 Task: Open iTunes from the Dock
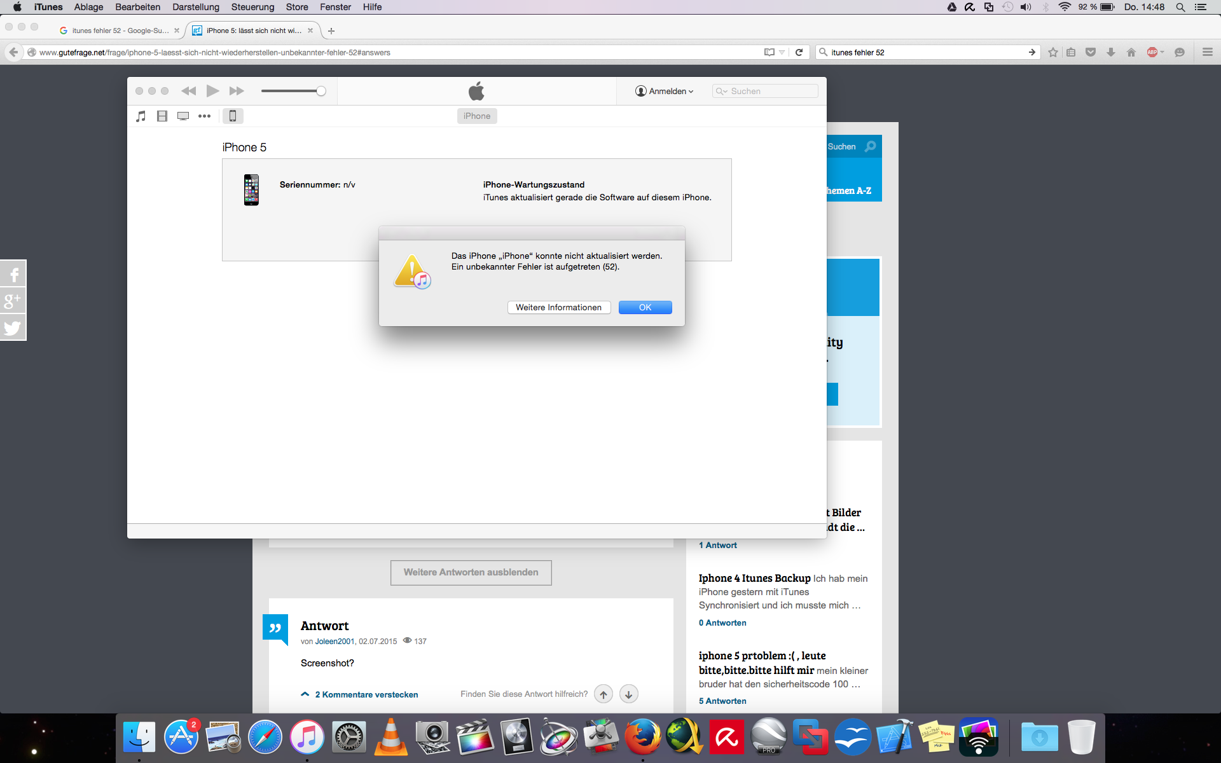[x=307, y=738]
